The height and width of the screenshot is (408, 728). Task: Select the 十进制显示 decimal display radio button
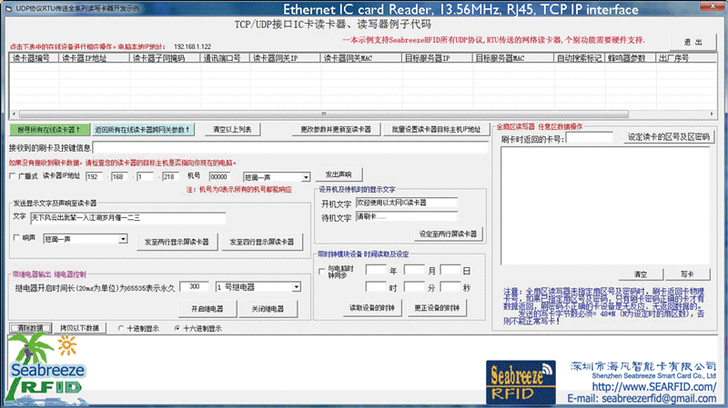point(123,328)
